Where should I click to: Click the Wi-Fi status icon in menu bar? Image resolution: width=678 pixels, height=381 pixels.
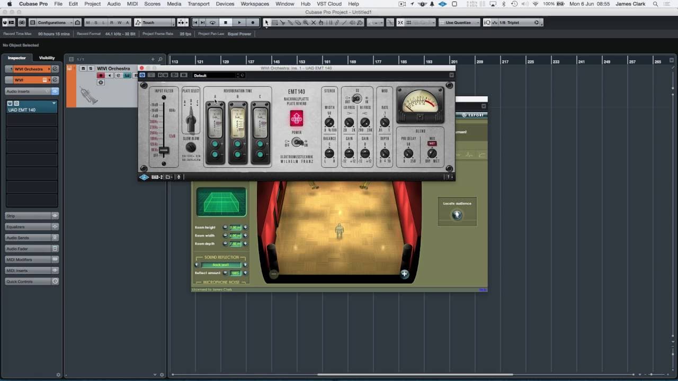[535, 4]
